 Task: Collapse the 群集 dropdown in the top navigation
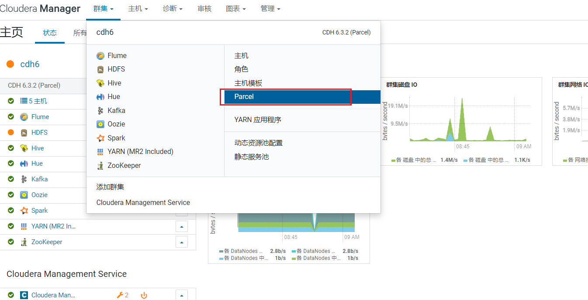tap(104, 9)
